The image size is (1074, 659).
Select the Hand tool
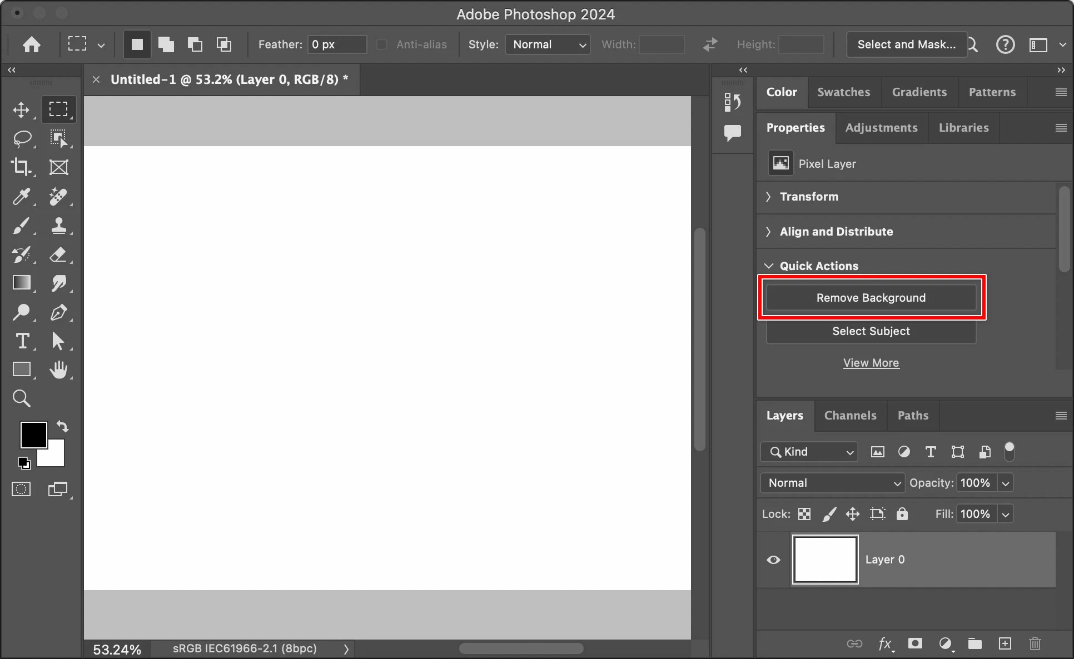(58, 370)
